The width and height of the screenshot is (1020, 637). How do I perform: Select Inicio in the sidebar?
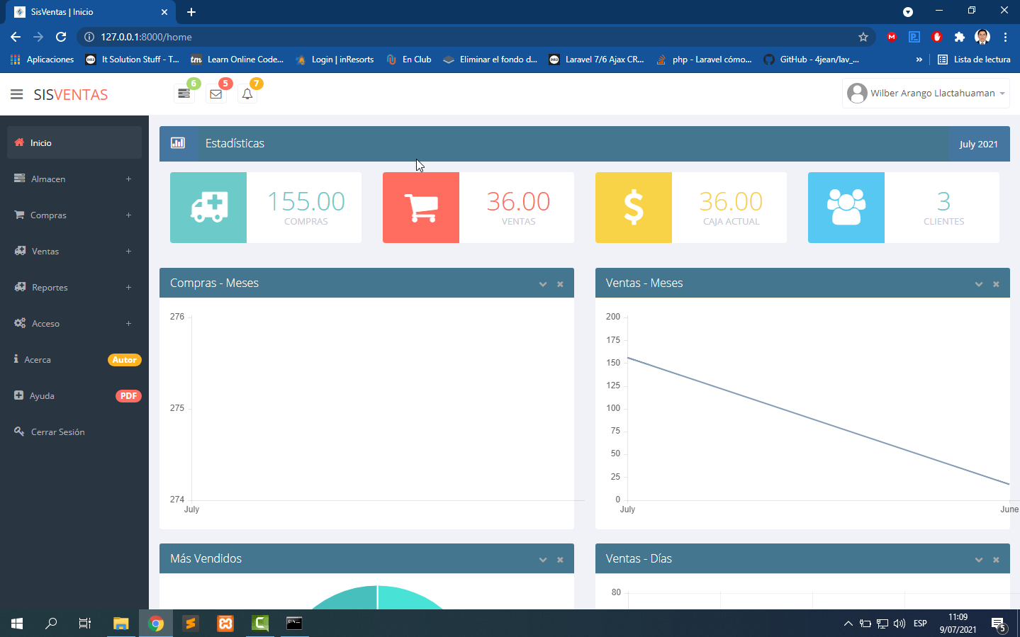[x=41, y=143]
